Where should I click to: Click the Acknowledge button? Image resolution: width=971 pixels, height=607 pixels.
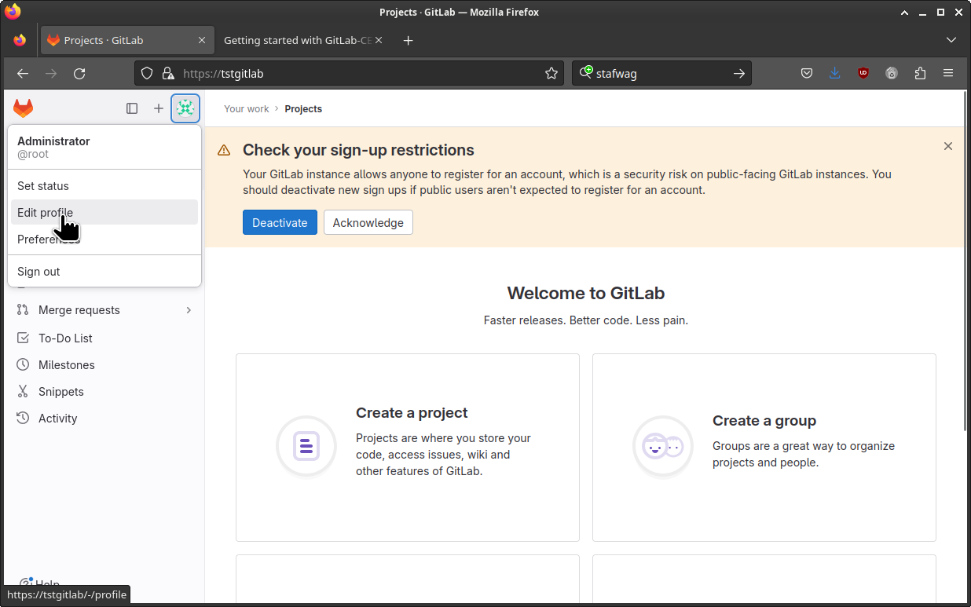pyautogui.click(x=368, y=222)
